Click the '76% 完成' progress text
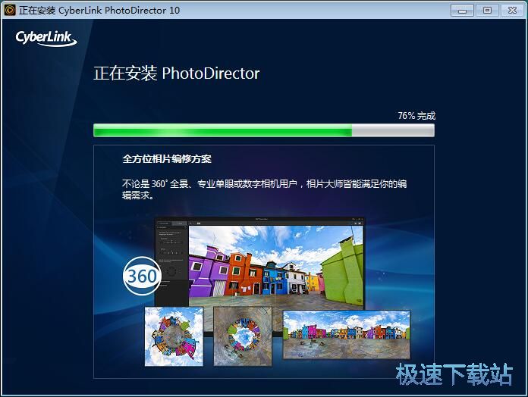Viewport: 528px width, 397px height. tap(416, 116)
